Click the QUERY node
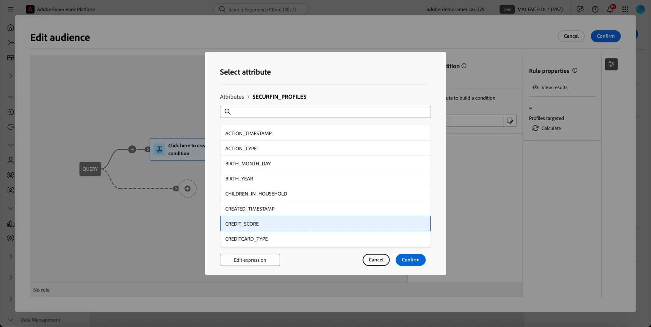The width and height of the screenshot is (651, 327). 90,169
